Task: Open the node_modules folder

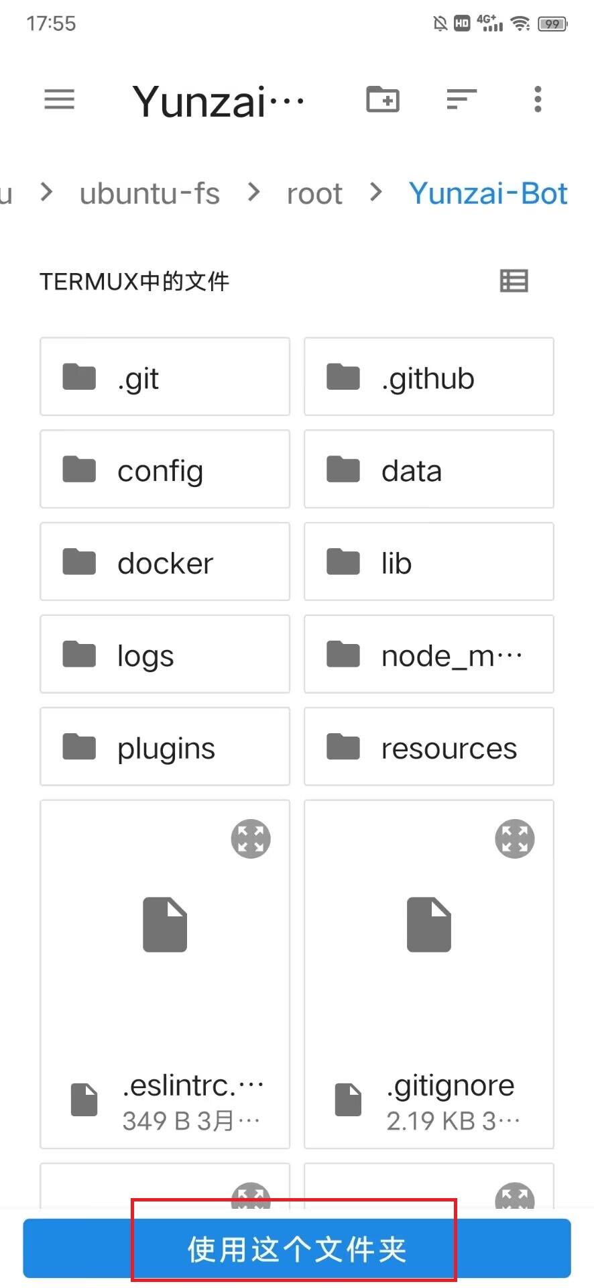Action: pos(429,654)
